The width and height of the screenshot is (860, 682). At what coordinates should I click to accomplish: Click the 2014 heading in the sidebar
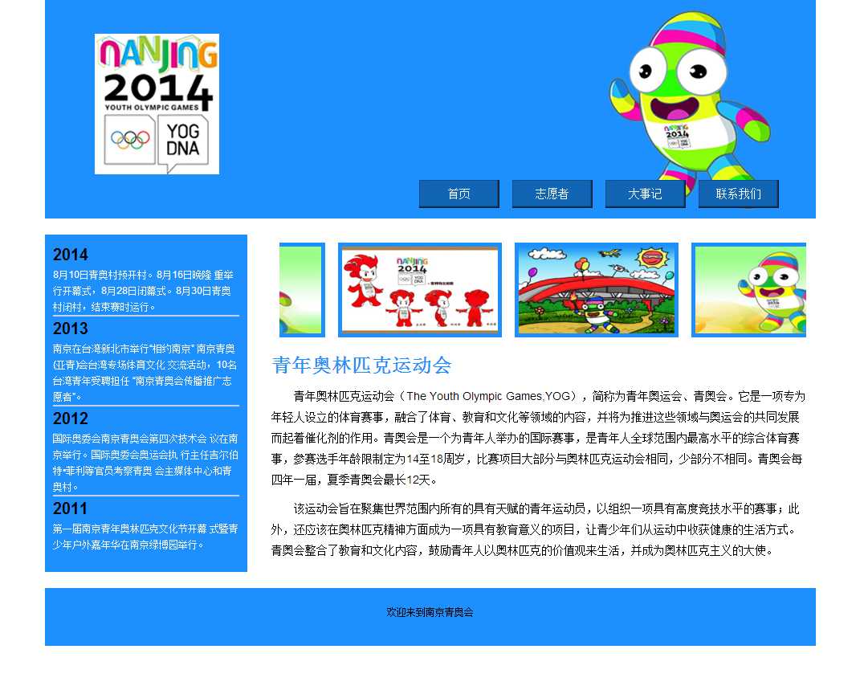pos(71,255)
